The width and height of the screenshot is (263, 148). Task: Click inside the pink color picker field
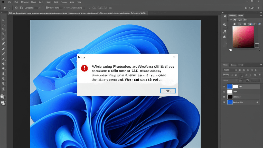(243, 37)
